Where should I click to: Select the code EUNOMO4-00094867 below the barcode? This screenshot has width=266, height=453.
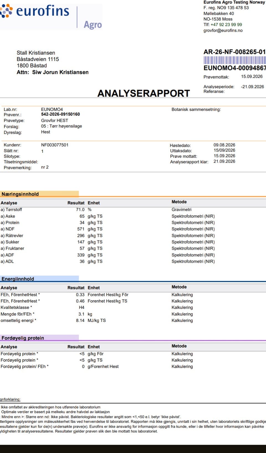pos(235,68)
